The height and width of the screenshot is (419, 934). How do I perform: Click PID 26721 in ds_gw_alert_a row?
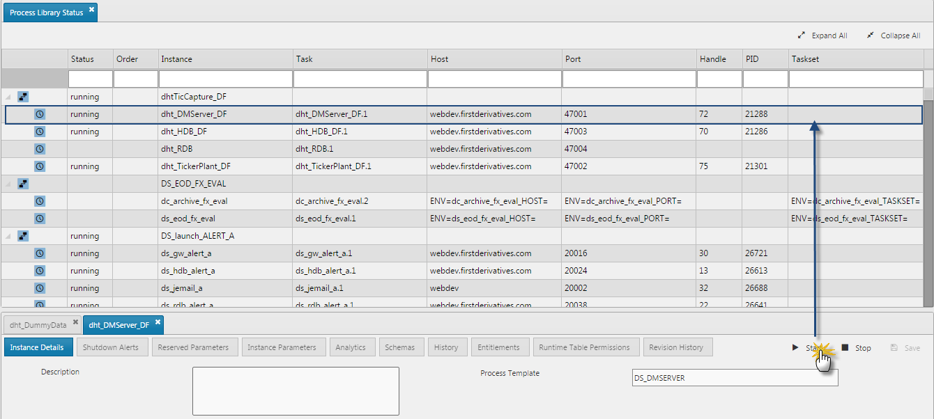click(x=756, y=253)
